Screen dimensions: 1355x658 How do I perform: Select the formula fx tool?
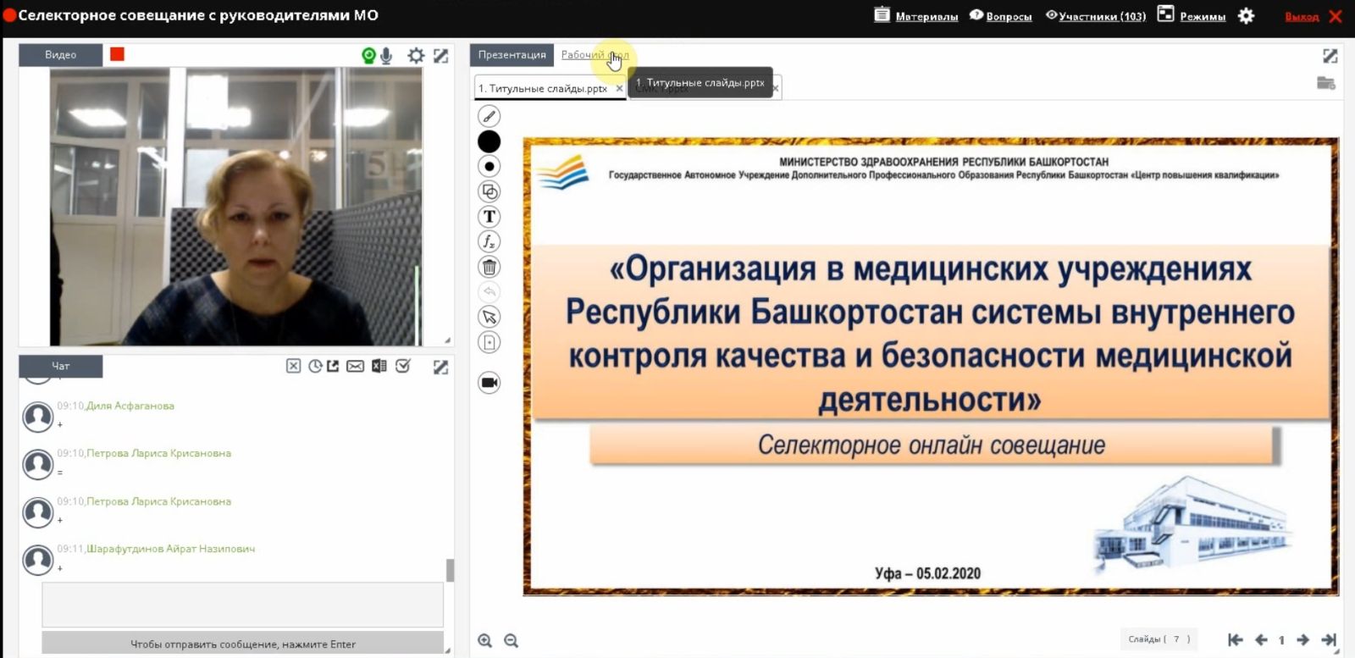(x=489, y=241)
